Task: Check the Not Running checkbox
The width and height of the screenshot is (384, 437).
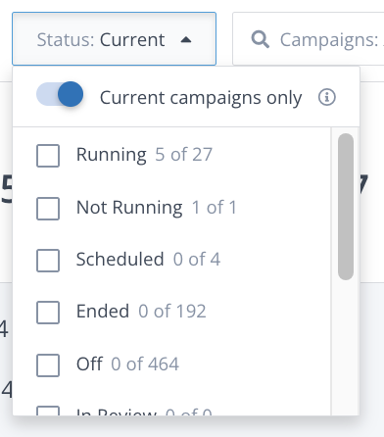Action: [x=48, y=209]
